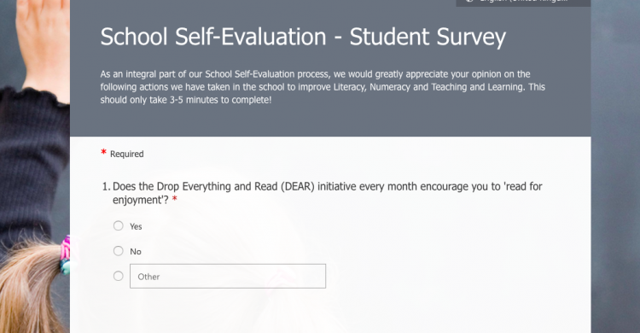Select the Yes radio button

click(x=119, y=225)
